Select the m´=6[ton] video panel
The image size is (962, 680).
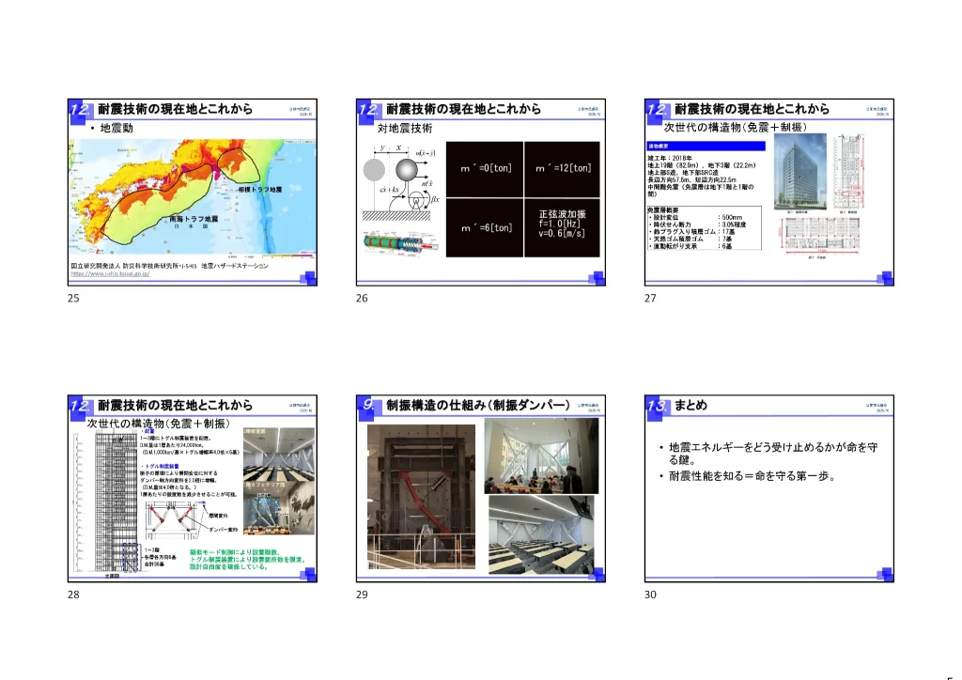[x=484, y=227]
